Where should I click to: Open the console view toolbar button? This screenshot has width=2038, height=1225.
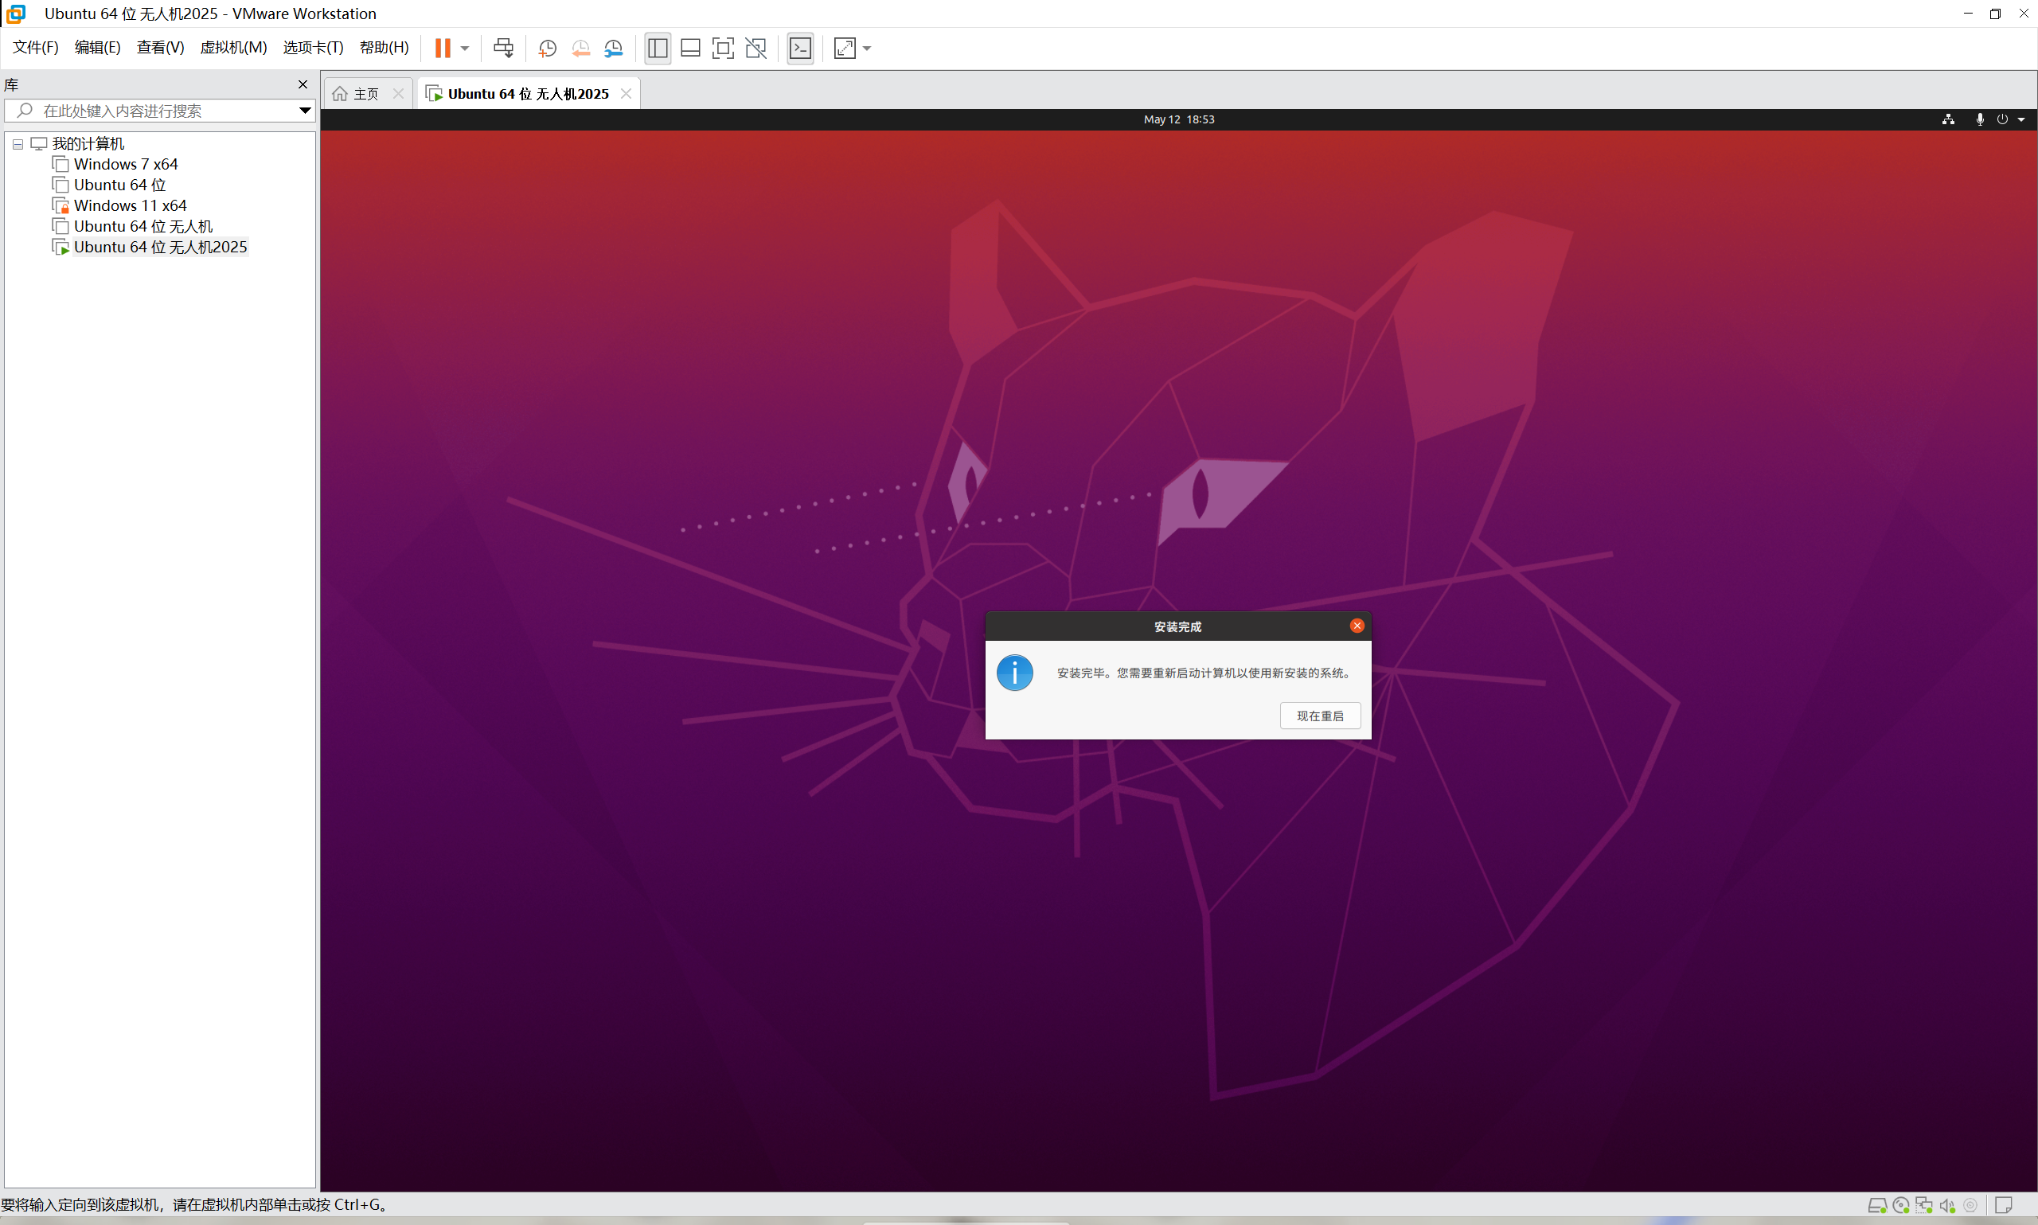coord(800,48)
